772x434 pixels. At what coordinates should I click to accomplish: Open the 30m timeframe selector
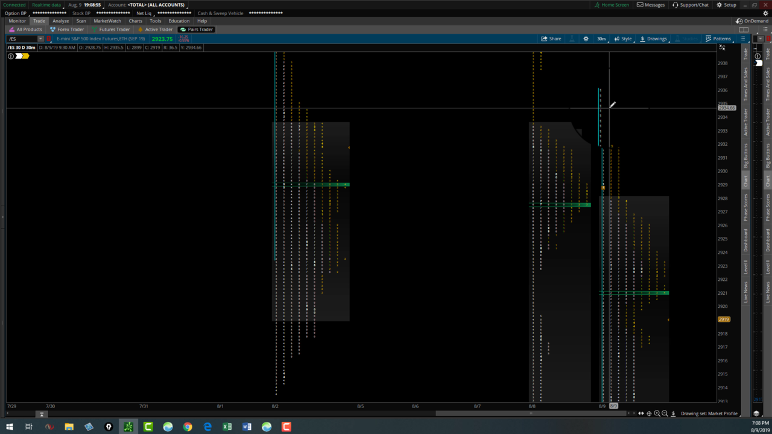click(x=601, y=39)
